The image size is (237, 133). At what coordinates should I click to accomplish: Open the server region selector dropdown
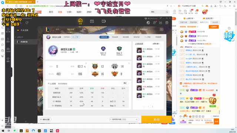(124, 119)
